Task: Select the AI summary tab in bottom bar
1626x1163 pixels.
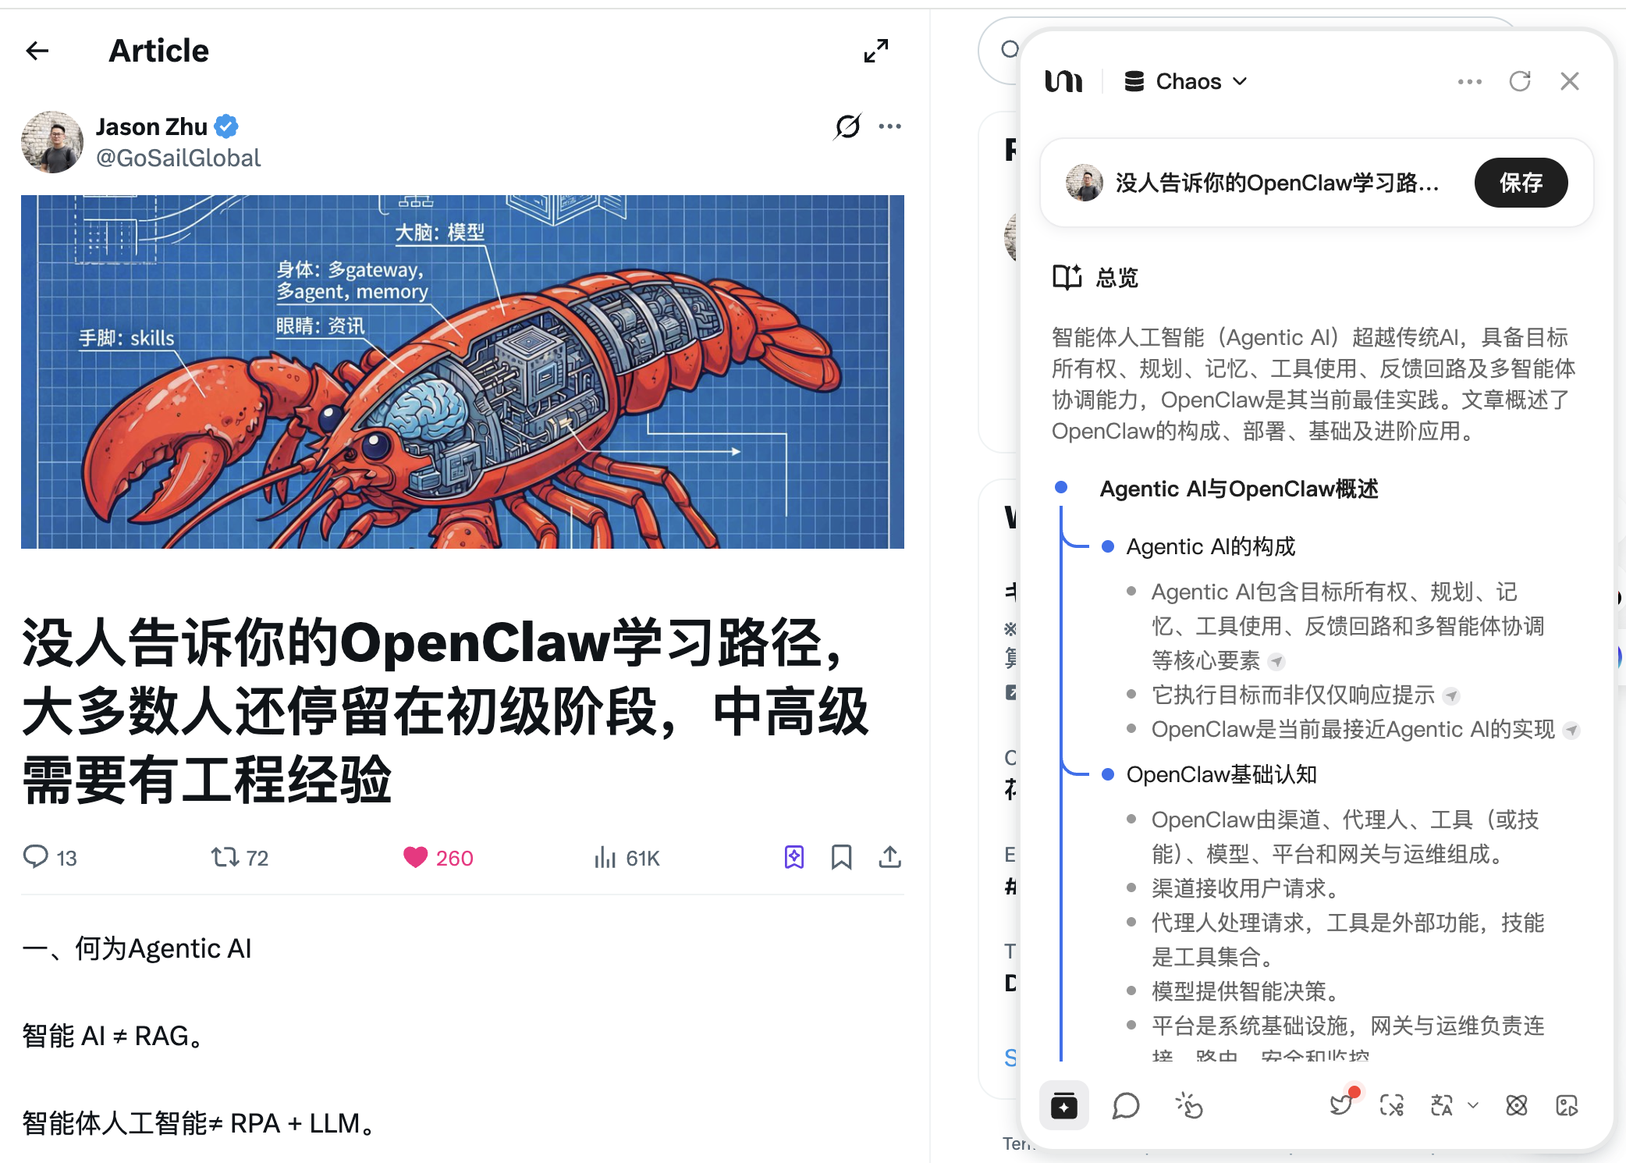Action: 1064,1105
